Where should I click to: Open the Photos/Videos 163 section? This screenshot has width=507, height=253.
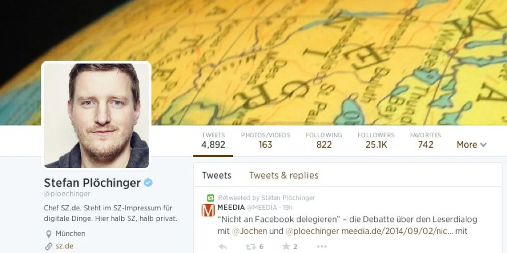[266, 140]
